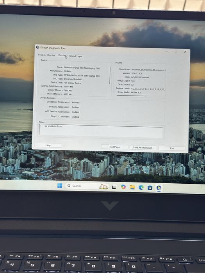Open File Explorer from the taskbar

(132, 187)
